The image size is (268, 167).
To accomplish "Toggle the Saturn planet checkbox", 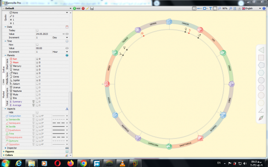I will tap(37, 84).
